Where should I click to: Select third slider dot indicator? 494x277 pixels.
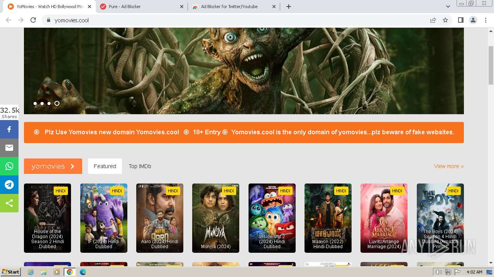click(49, 103)
